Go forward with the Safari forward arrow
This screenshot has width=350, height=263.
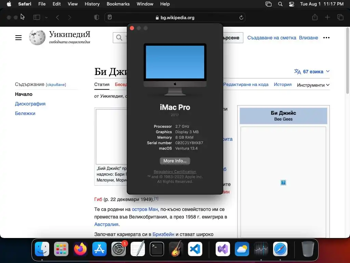pyautogui.click(x=69, y=17)
